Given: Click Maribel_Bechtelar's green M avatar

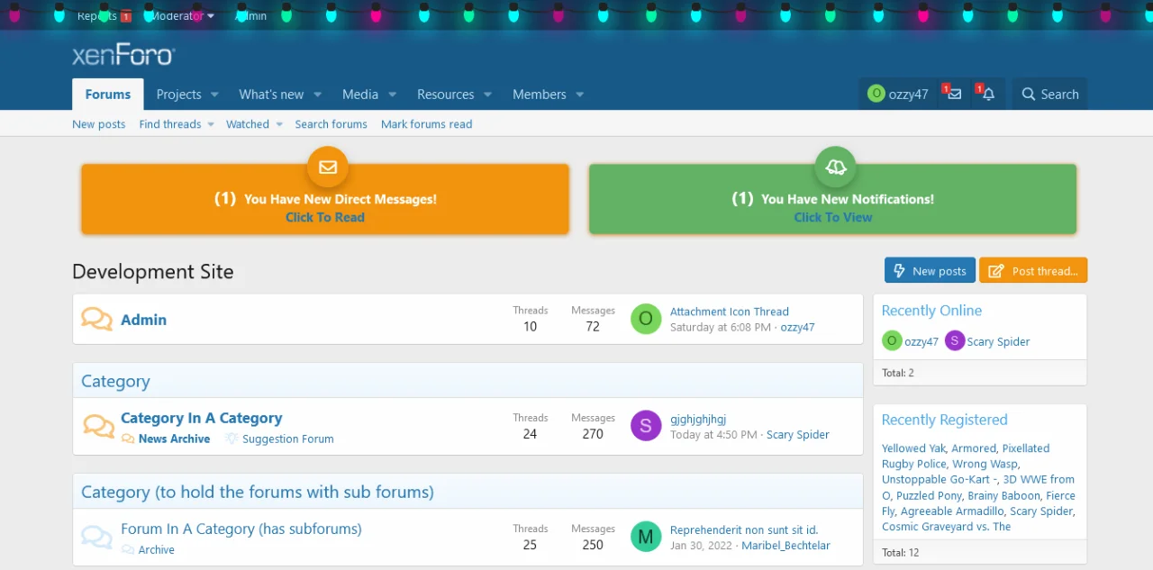Looking at the screenshot, I should pos(646,537).
